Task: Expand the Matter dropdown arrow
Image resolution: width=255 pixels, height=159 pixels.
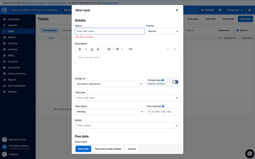Action: (x=177, y=126)
